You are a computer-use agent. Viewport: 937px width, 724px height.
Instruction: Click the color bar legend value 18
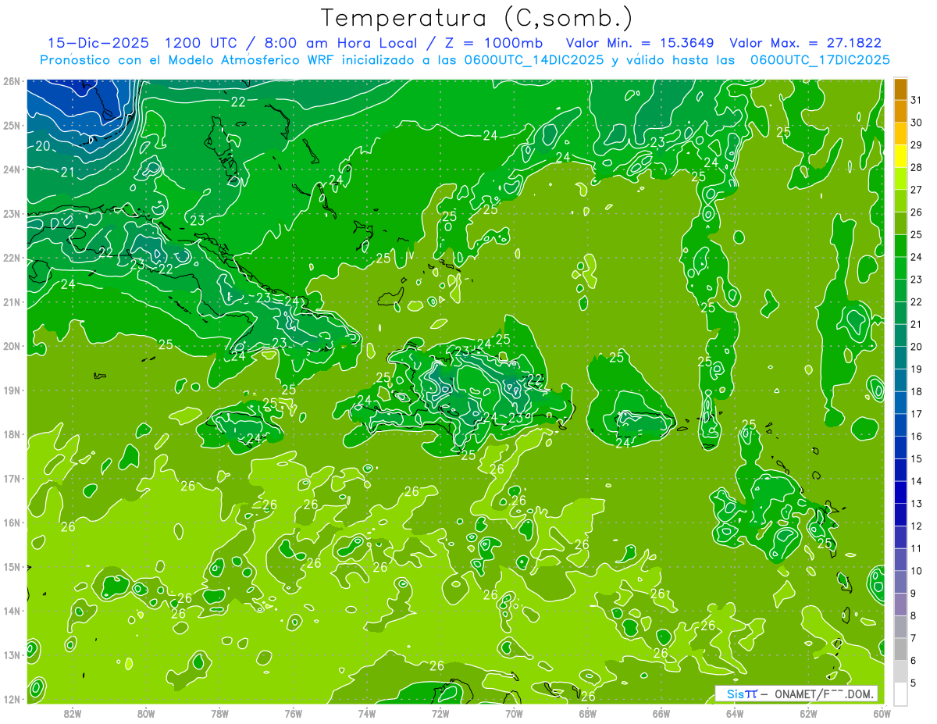[916, 391]
